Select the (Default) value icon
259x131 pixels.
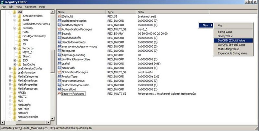click(60, 16)
